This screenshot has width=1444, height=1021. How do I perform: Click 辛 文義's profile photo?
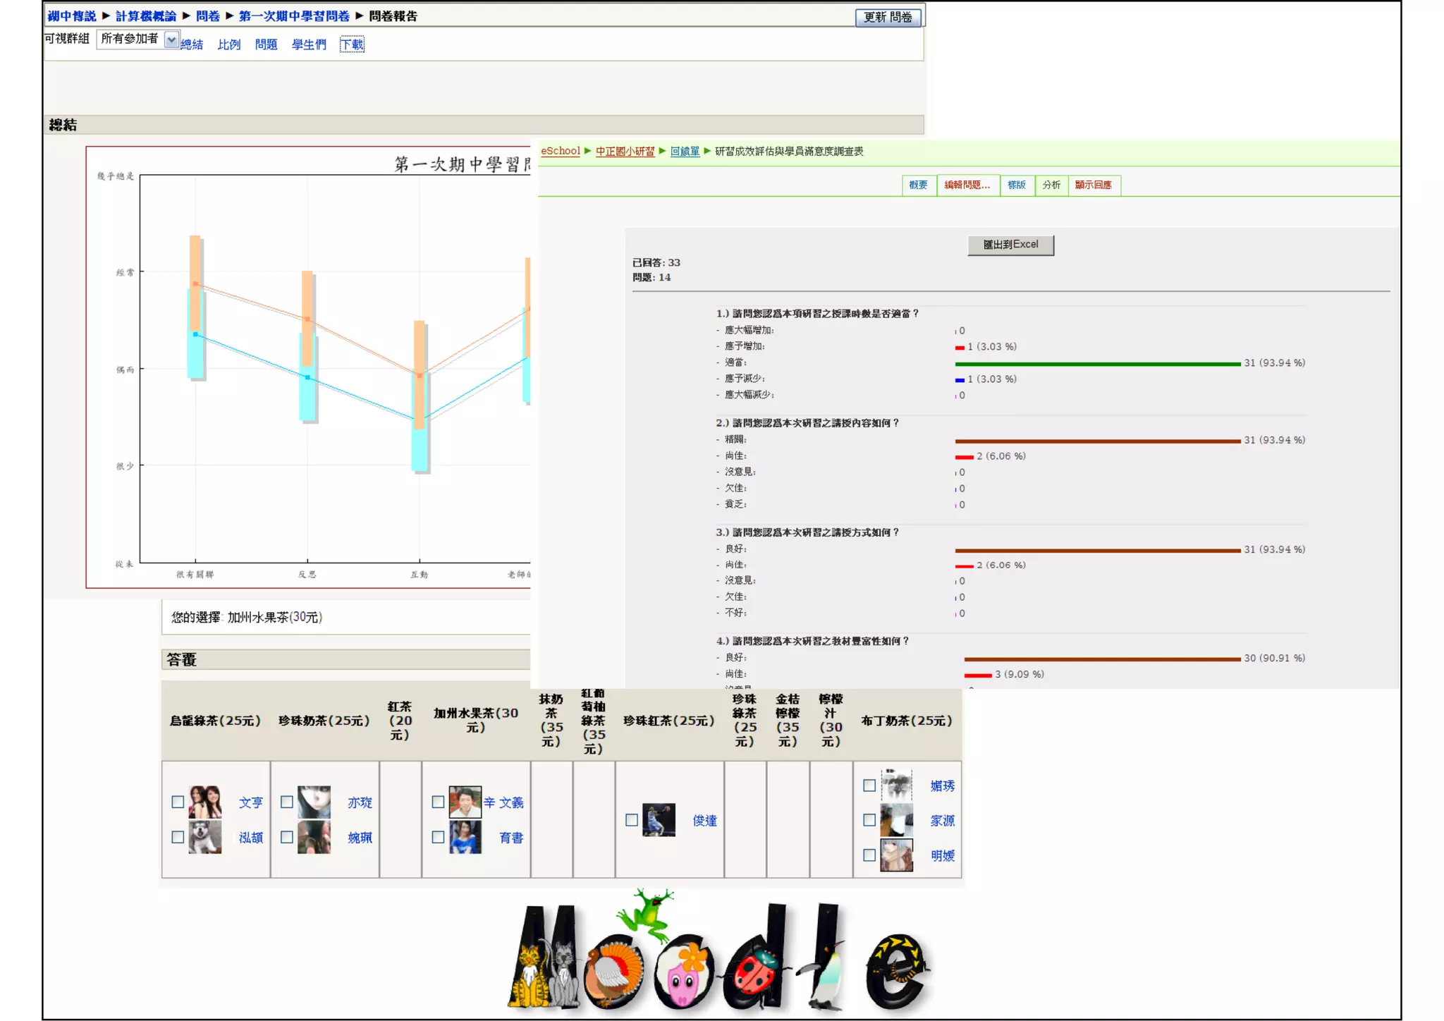pyautogui.click(x=465, y=802)
